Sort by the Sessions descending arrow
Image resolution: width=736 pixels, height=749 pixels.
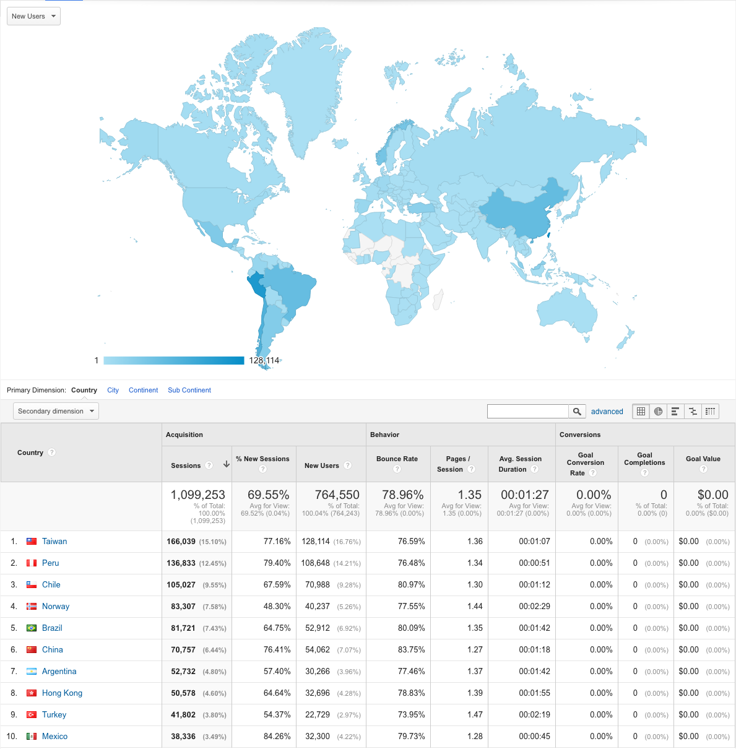point(227,464)
